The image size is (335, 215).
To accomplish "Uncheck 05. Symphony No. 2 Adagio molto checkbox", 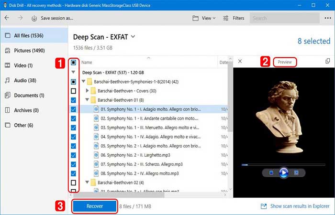I will click(73, 146).
